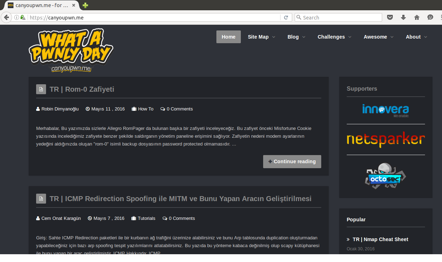This screenshot has height=262, width=442.
Task: Open the TR | Nmap Cheat Sheet link
Action: pyautogui.click(x=380, y=239)
